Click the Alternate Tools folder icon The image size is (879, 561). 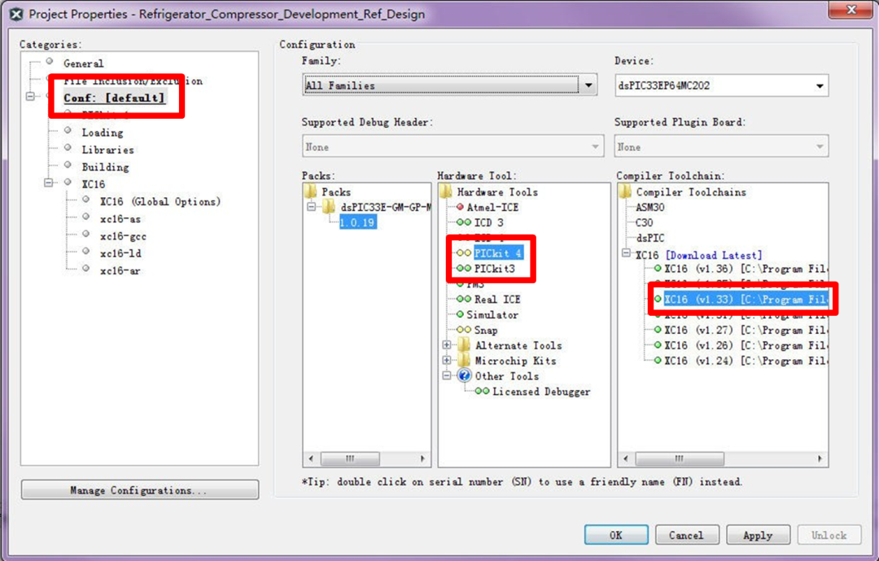(x=464, y=344)
